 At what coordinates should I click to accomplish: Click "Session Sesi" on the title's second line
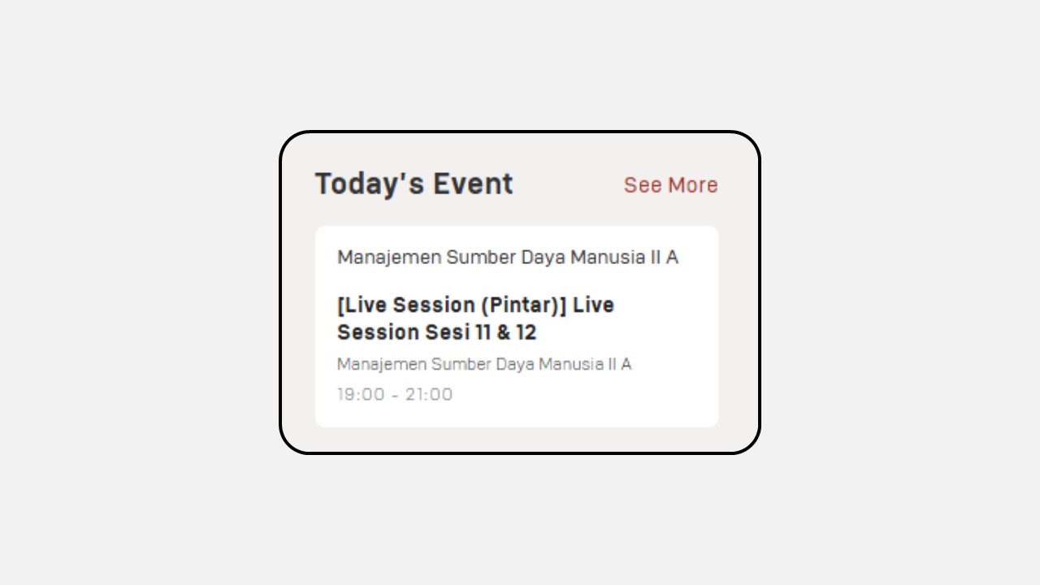point(402,332)
